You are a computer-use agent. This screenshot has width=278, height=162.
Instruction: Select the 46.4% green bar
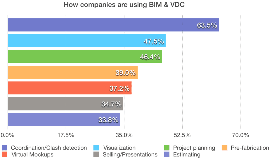tap(85, 56)
